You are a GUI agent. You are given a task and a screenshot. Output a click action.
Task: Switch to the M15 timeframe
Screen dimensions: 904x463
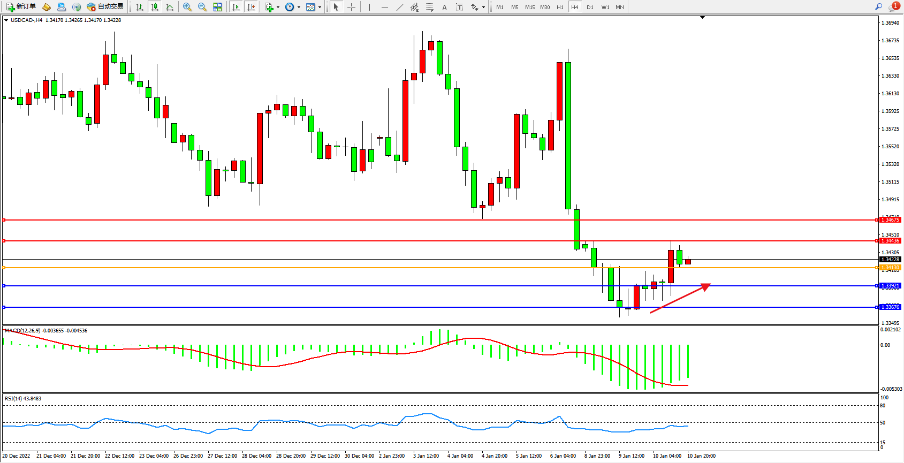coord(530,7)
